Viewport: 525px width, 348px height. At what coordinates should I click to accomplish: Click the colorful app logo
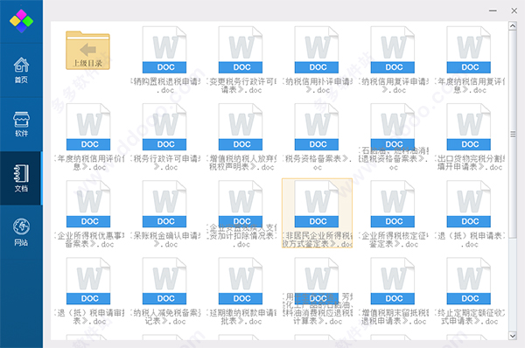click(x=21, y=21)
